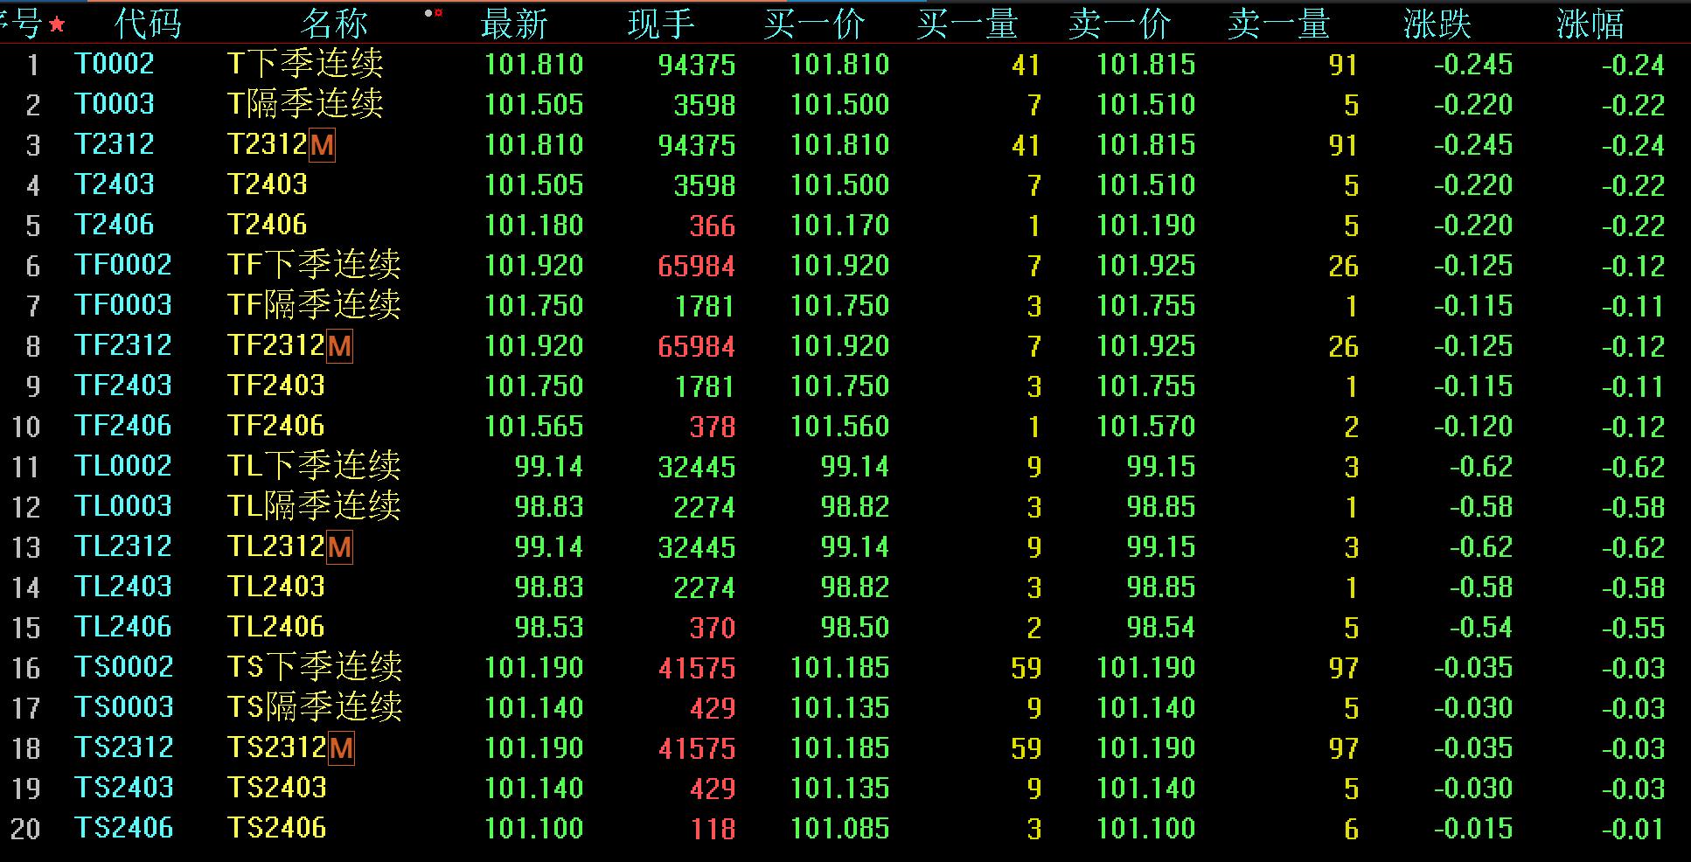Screen dimensions: 1691x862
Task: Click the M main-contract marker on T2312
Action: click(322, 145)
